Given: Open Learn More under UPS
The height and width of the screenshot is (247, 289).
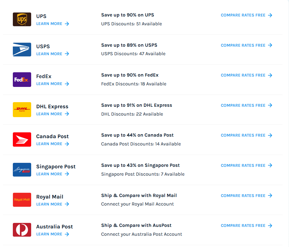Looking at the screenshot, I should pyautogui.click(x=53, y=24).
